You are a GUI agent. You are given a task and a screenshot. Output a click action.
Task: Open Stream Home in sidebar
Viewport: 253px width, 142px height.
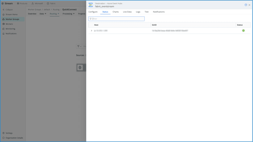[x=12, y=15]
